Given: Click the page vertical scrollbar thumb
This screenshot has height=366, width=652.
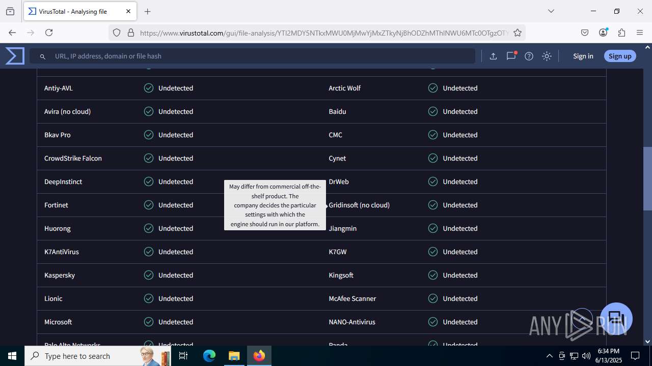Looking at the screenshot, I should 647,179.
